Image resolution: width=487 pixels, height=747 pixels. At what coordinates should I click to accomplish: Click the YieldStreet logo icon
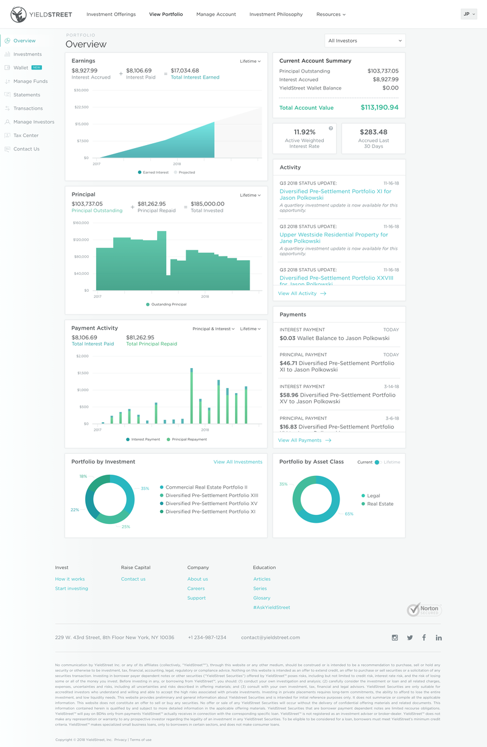(x=18, y=14)
